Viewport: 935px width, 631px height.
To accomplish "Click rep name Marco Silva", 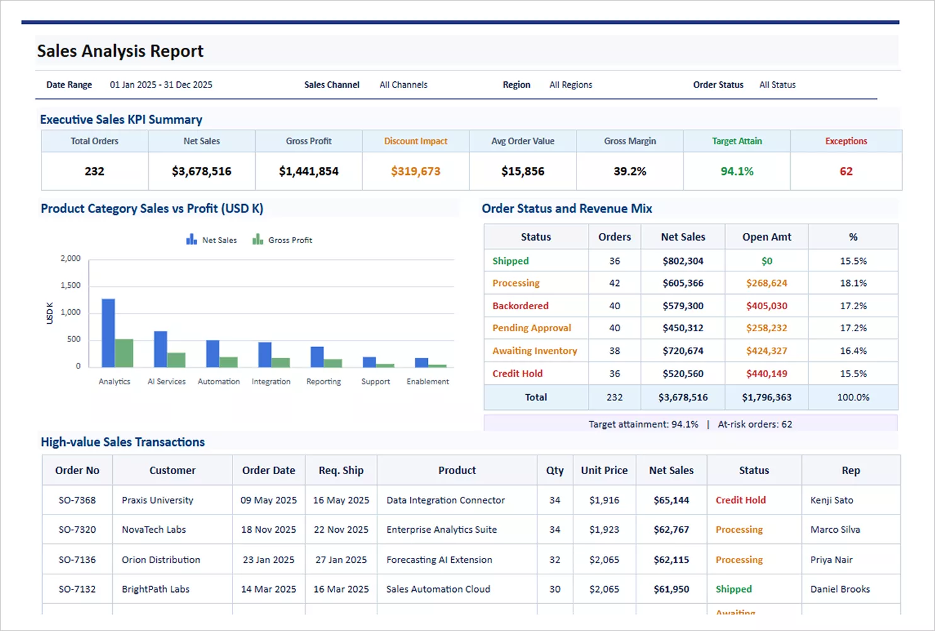I will click(x=835, y=530).
